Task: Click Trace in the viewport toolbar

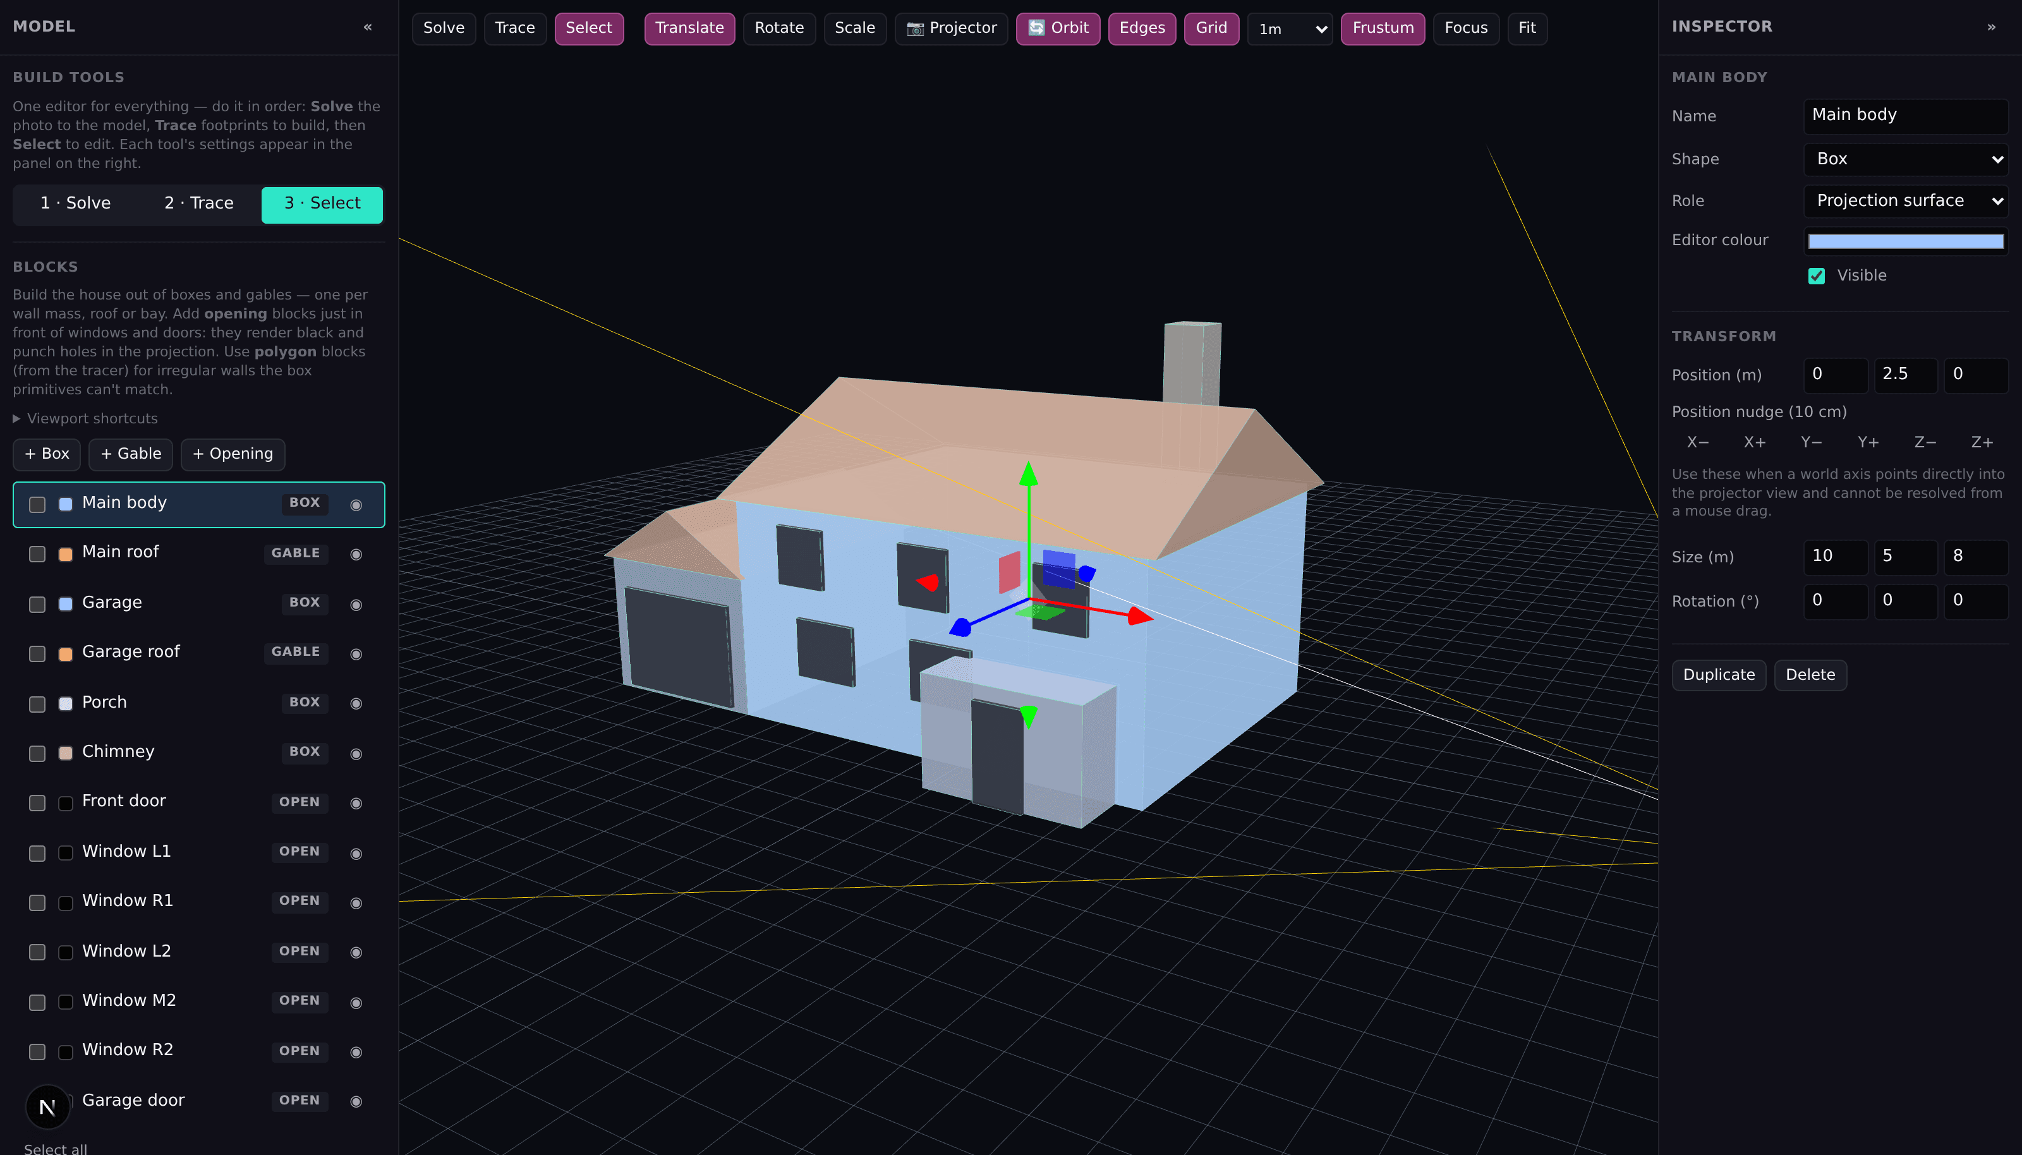Action: click(x=515, y=28)
